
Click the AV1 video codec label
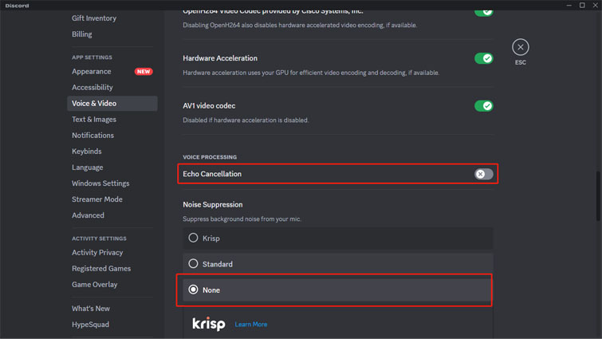[209, 105]
